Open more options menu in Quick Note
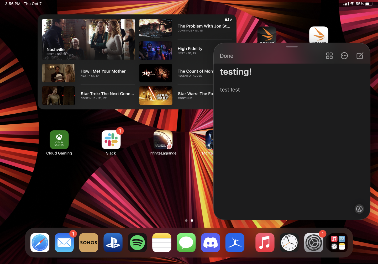378x264 pixels. (x=344, y=56)
